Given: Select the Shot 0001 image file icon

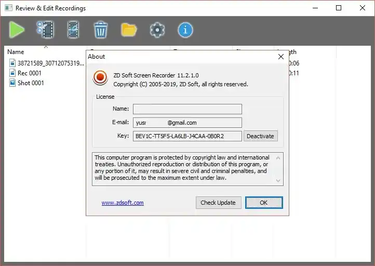Looking at the screenshot, I should tap(12, 83).
